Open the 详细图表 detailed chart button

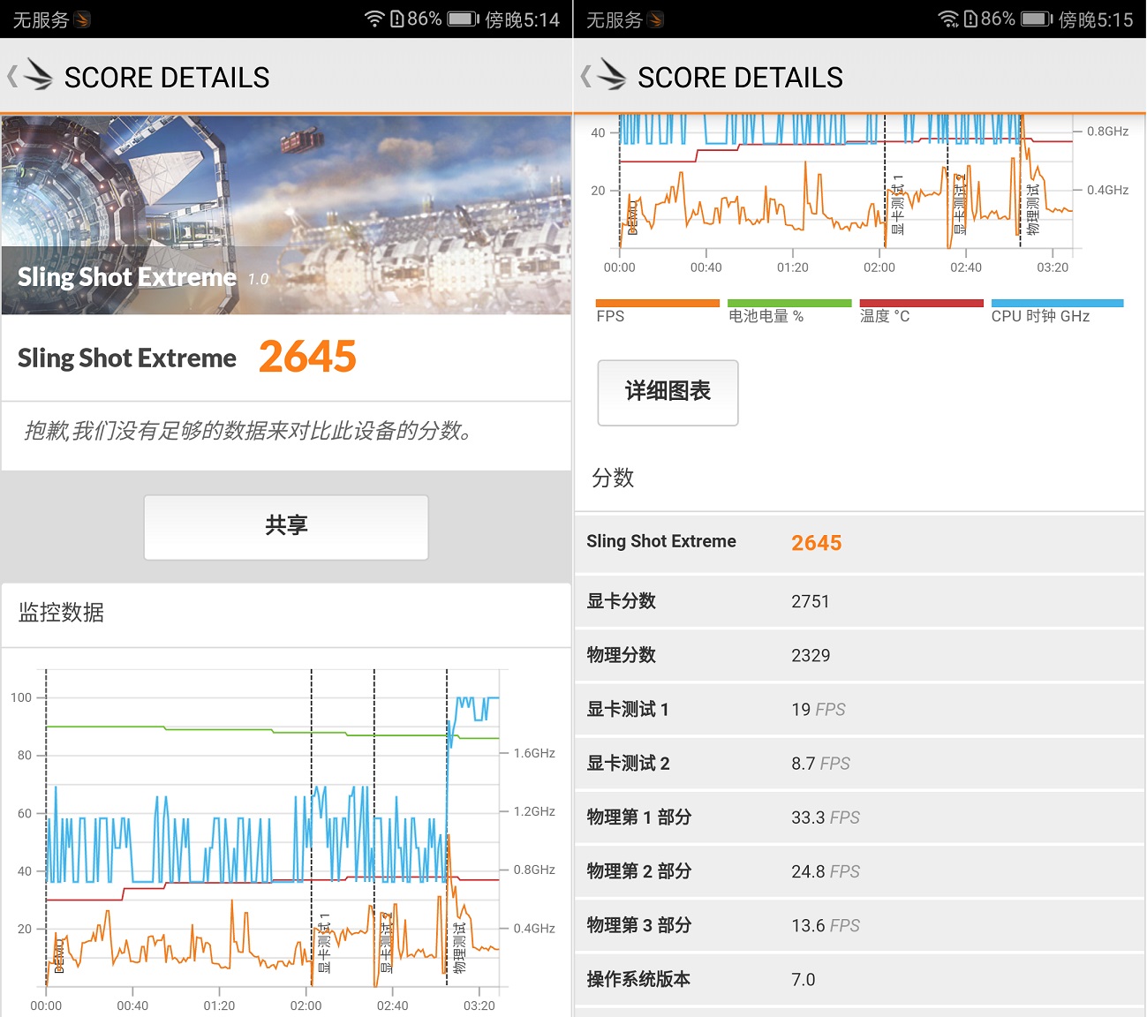tap(668, 392)
